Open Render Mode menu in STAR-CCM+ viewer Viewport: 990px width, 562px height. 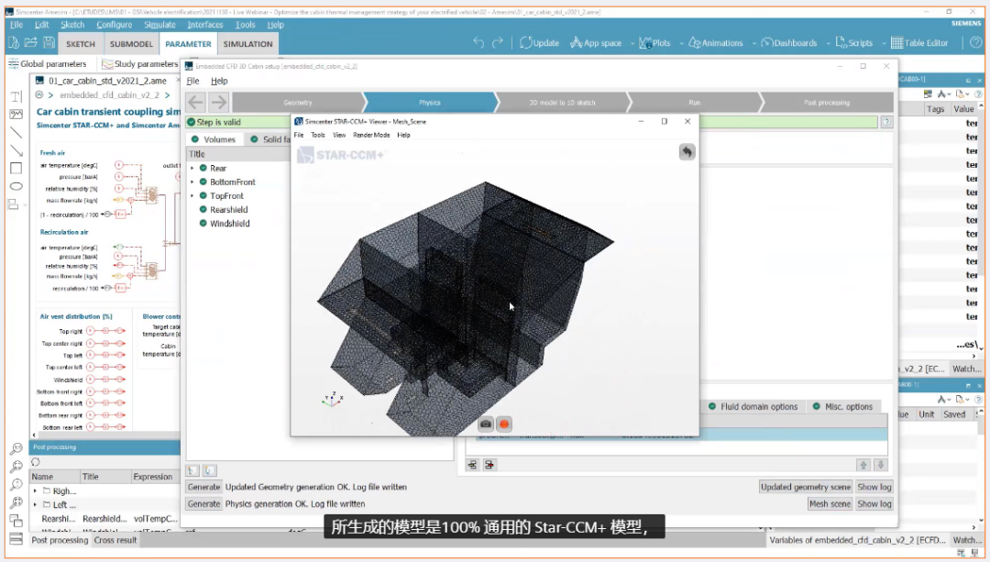(x=371, y=135)
